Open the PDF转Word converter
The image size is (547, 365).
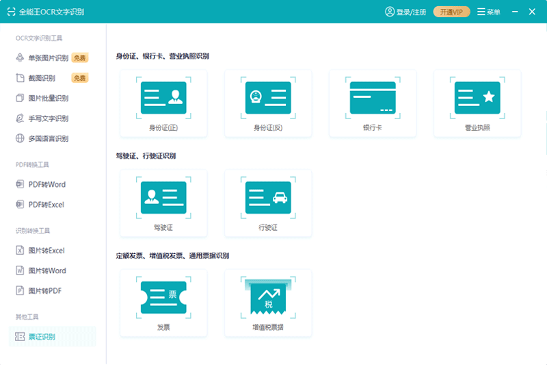click(x=46, y=185)
